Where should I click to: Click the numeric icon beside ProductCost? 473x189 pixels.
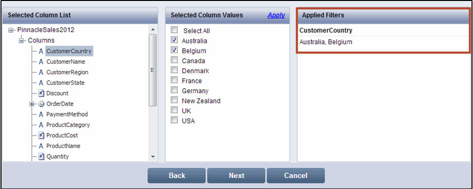[42, 135]
